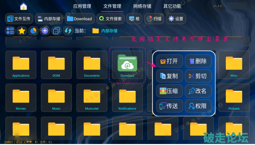Image resolution: width=255 pixels, height=145 pixels.
Task: Open 文件搜索 file search
Action: 110,19
